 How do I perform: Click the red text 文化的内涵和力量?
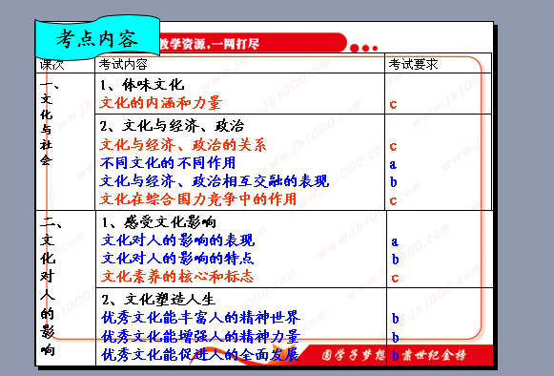161,103
